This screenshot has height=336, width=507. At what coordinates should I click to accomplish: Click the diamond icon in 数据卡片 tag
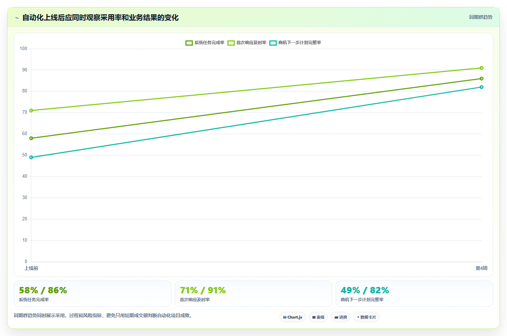(x=358, y=317)
